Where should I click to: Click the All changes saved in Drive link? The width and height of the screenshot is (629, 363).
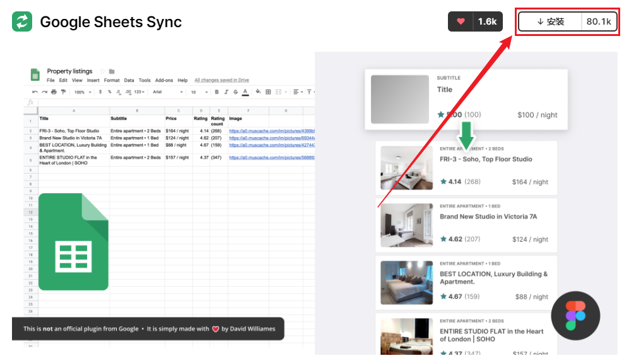[221, 81]
